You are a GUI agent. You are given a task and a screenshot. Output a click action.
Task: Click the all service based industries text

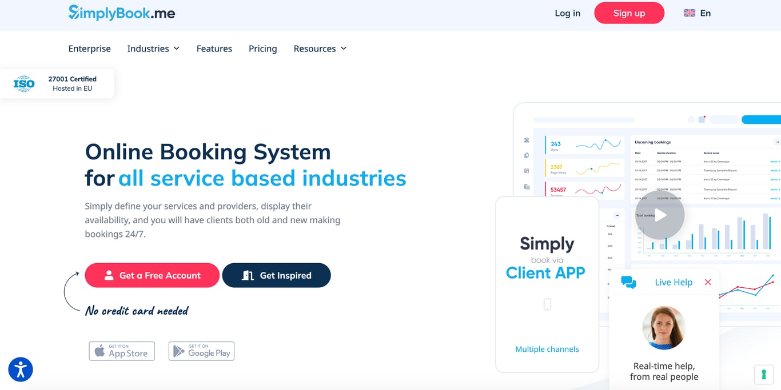click(262, 178)
